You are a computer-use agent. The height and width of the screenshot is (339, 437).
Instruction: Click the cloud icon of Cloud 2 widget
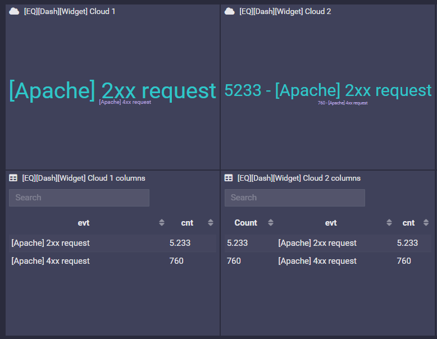pyautogui.click(x=229, y=11)
